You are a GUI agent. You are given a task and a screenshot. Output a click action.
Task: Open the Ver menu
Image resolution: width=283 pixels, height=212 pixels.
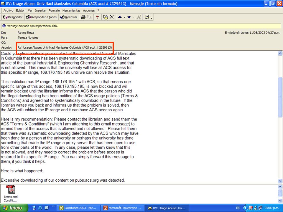click(x=30, y=11)
